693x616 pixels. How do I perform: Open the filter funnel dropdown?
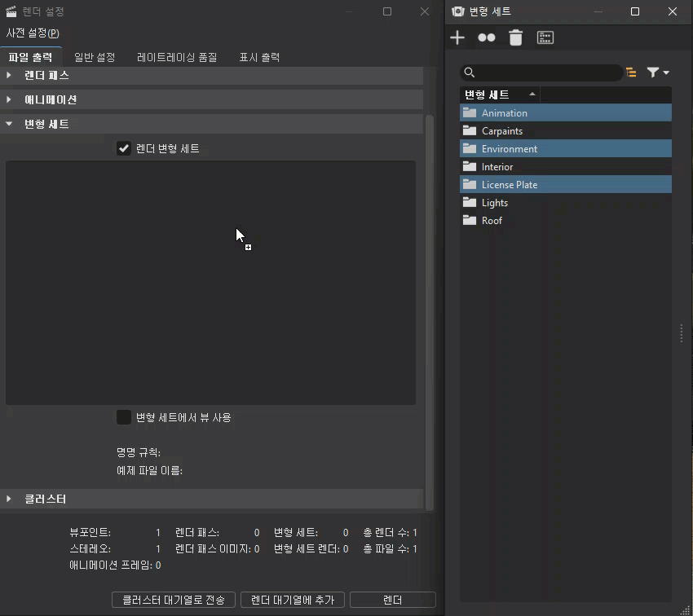pyautogui.click(x=658, y=73)
